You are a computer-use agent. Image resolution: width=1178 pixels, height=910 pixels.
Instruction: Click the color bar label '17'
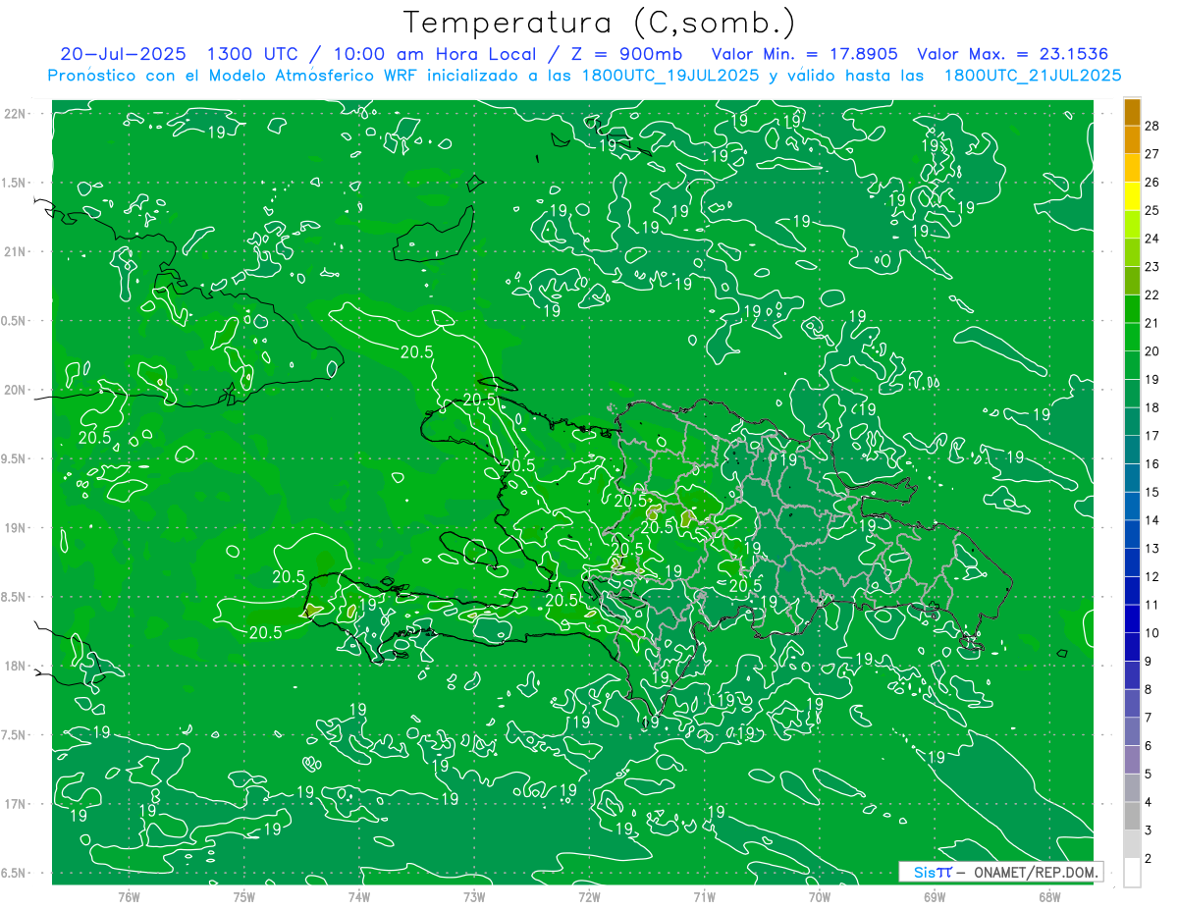pyautogui.click(x=1152, y=436)
